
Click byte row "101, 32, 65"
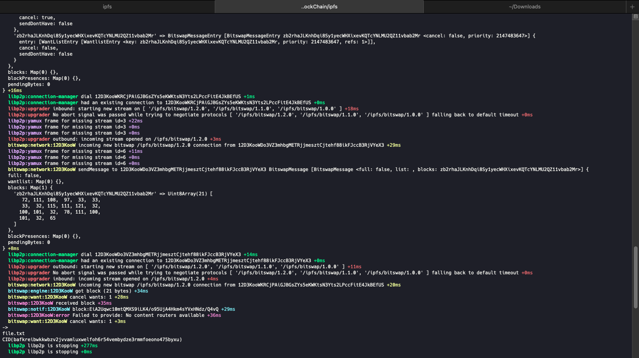(37, 218)
